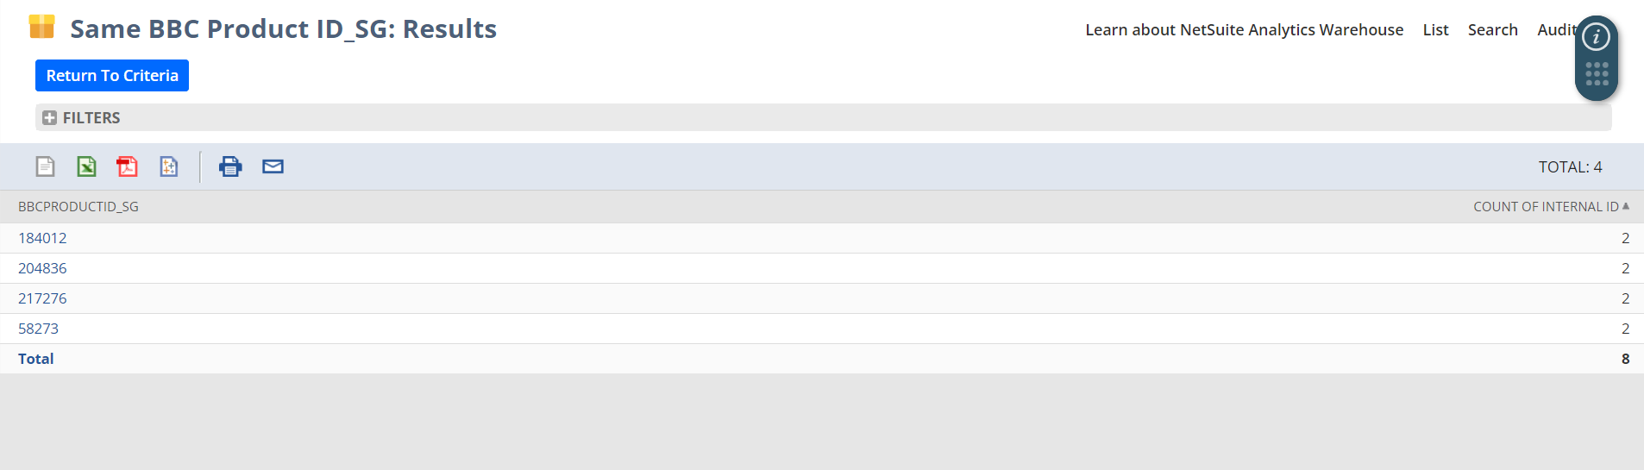Sort by BBCPRODUCTID_SG column header
Screen dimensions: 1644x470
78,207
